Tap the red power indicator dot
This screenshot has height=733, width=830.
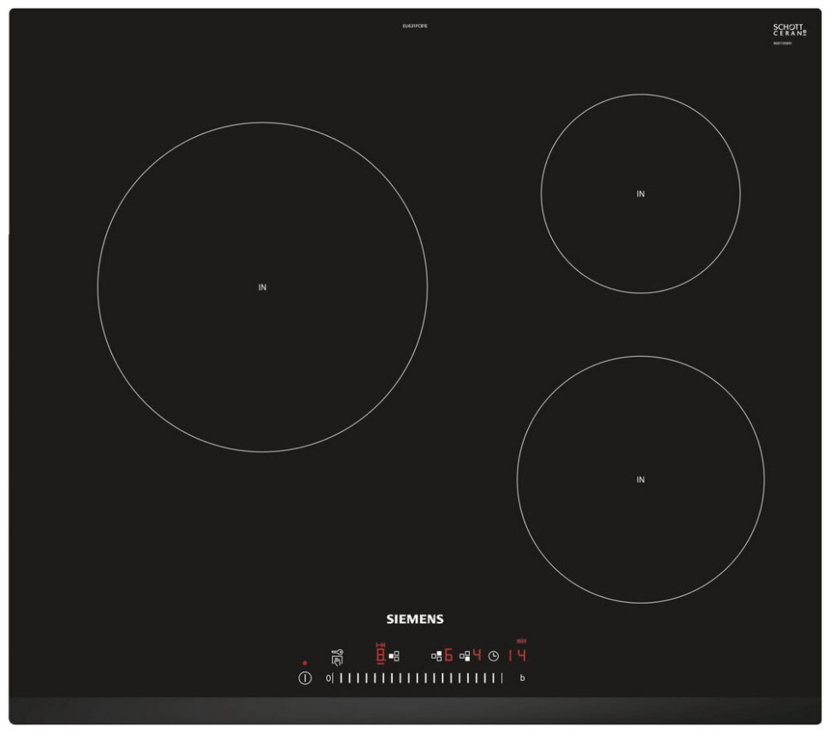point(305,663)
